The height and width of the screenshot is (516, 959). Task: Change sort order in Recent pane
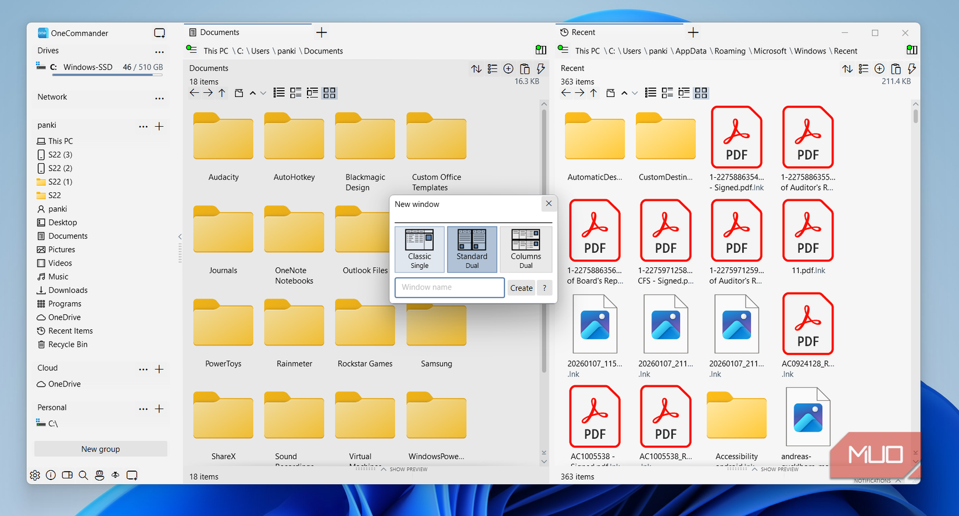[847, 69]
